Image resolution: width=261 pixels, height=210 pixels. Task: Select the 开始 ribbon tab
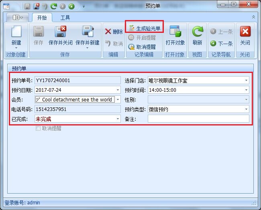click(x=42, y=18)
